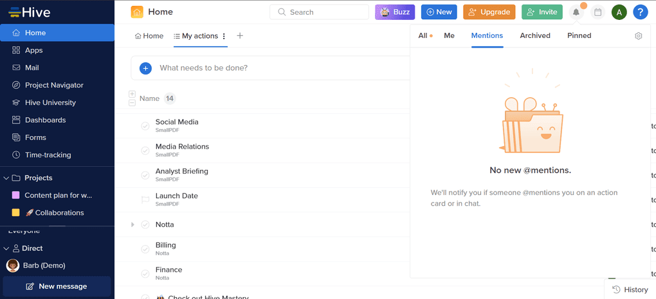The image size is (656, 299).
Task: Select the Pinned notifications tab
Action: pyautogui.click(x=579, y=36)
